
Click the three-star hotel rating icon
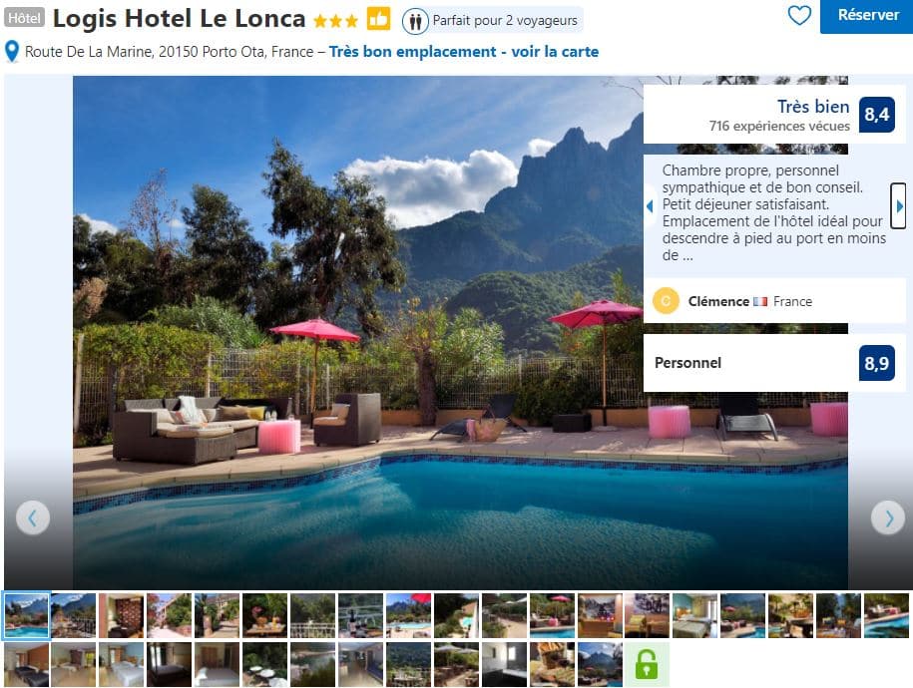click(x=335, y=22)
